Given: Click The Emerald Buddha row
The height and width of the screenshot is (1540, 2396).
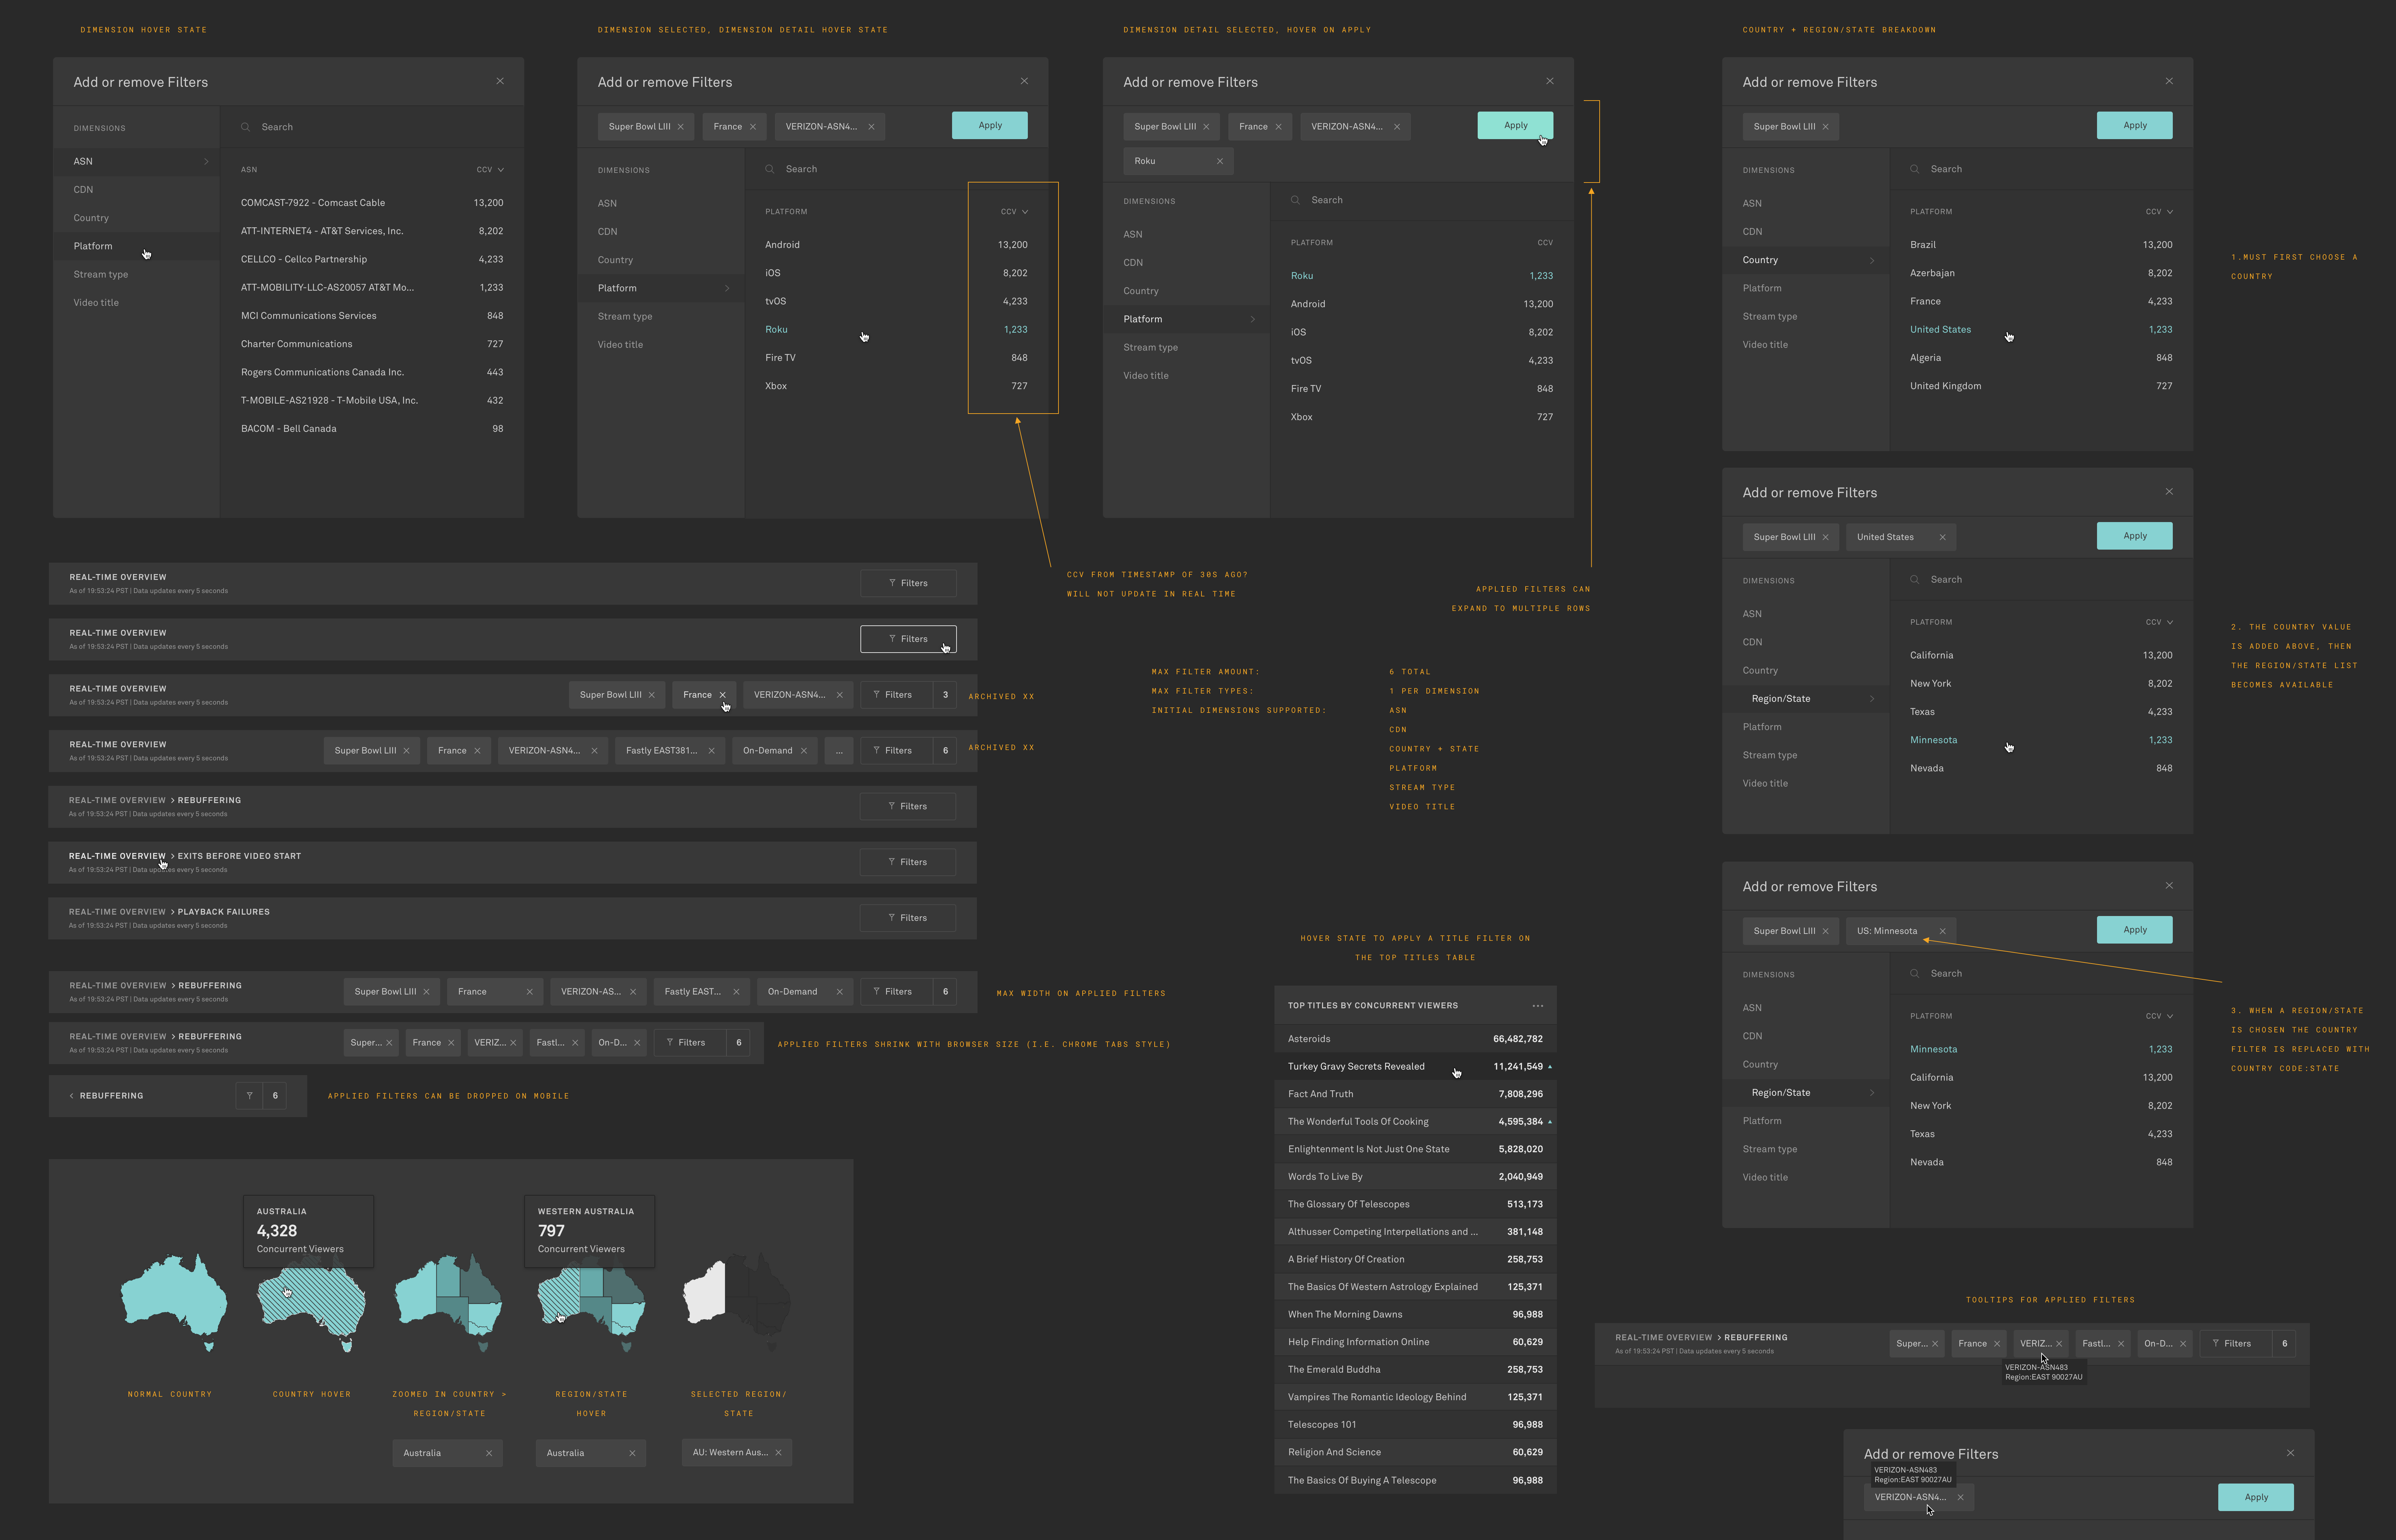Looking at the screenshot, I should (x=1415, y=1370).
